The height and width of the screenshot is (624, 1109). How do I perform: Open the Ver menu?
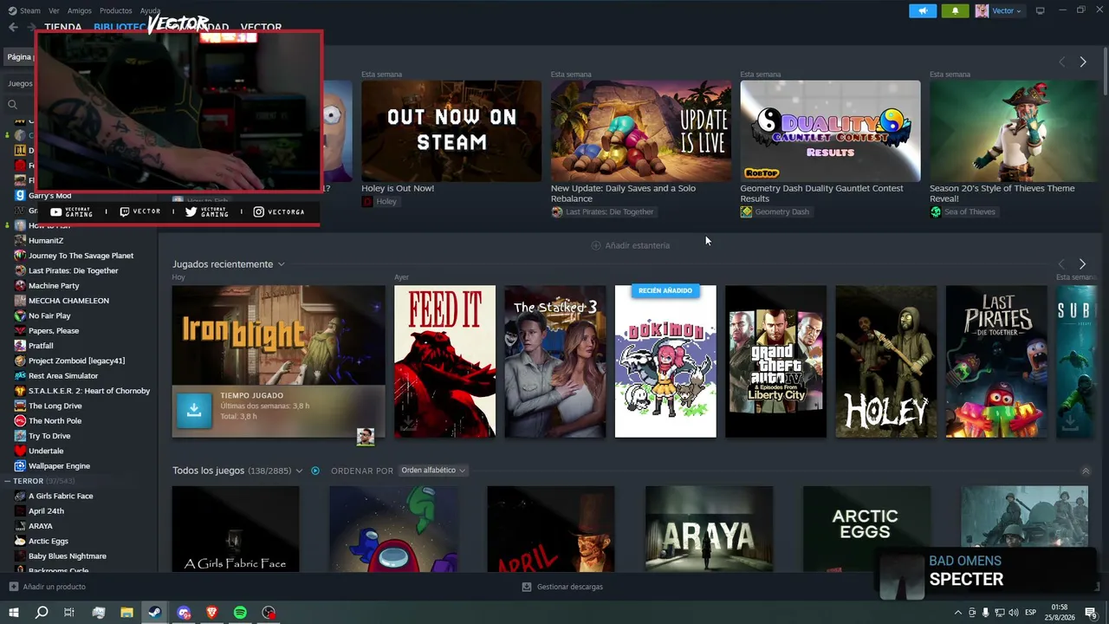(x=55, y=10)
